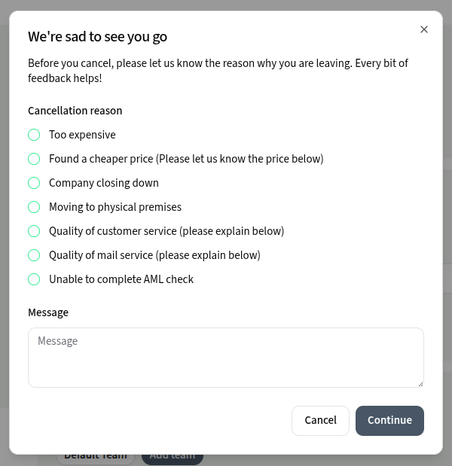Click the feedback description paragraph text
Viewport: 452px width, 466px height.
pos(218,70)
